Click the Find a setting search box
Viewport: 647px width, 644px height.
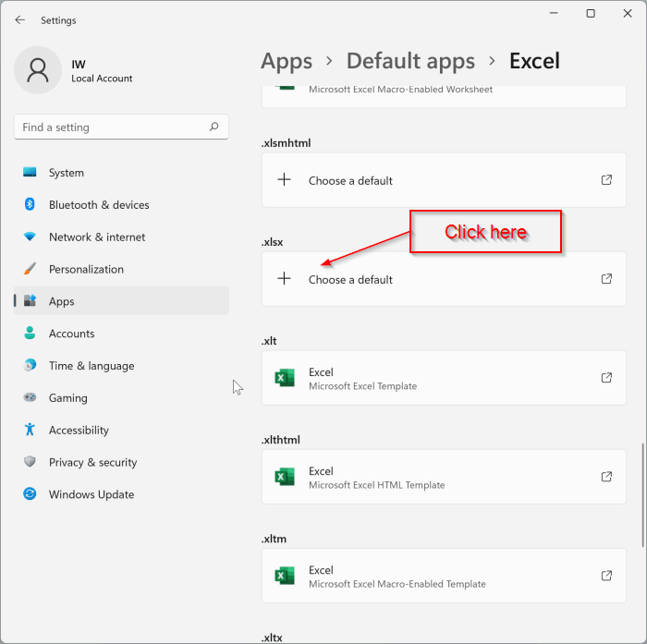click(x=121, y=127)
